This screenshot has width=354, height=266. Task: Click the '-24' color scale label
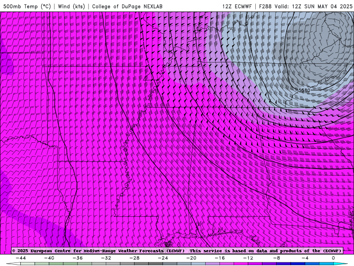163,258
